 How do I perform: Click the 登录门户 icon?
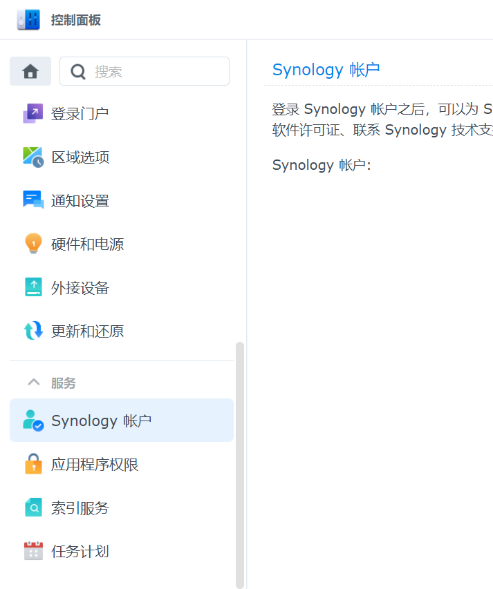(x=33, y=113)
